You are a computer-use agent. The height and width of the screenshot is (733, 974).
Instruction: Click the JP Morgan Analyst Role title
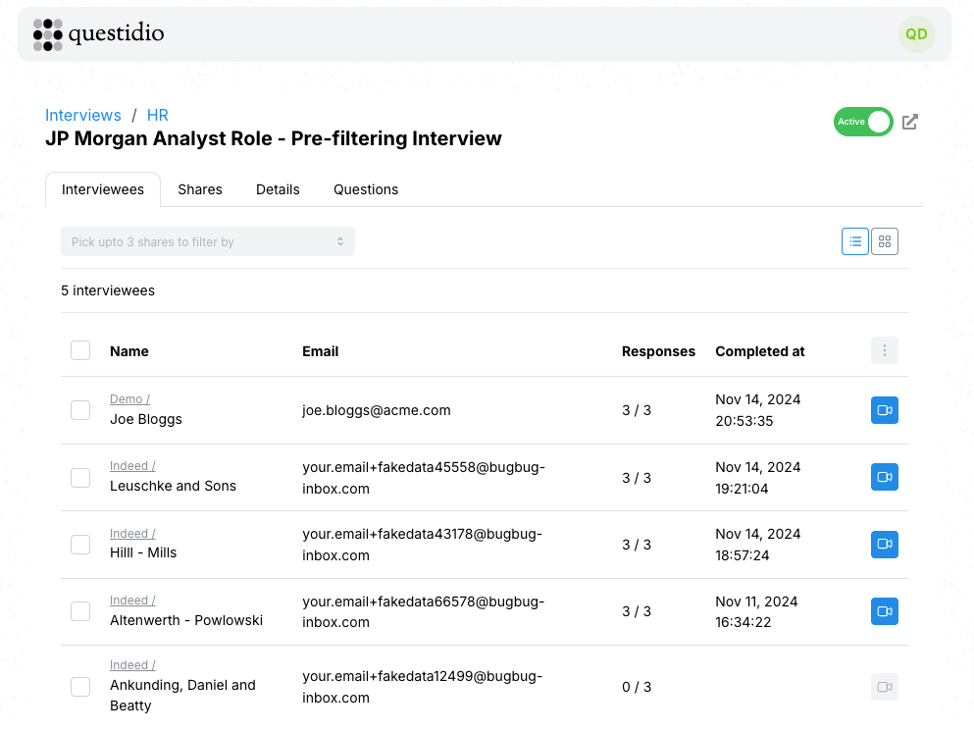point(274,138)
